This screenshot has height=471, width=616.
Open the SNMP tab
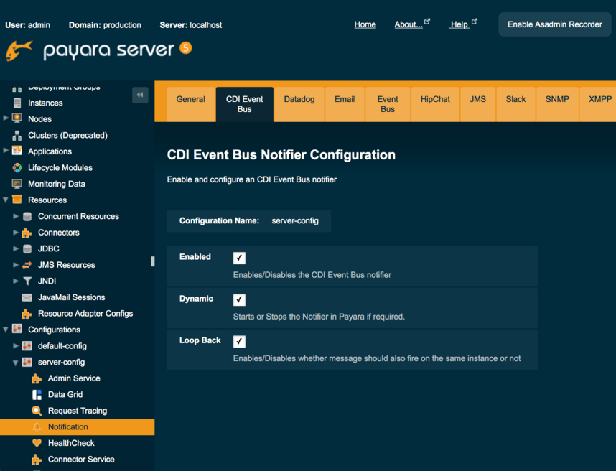[x=557, y=104]
